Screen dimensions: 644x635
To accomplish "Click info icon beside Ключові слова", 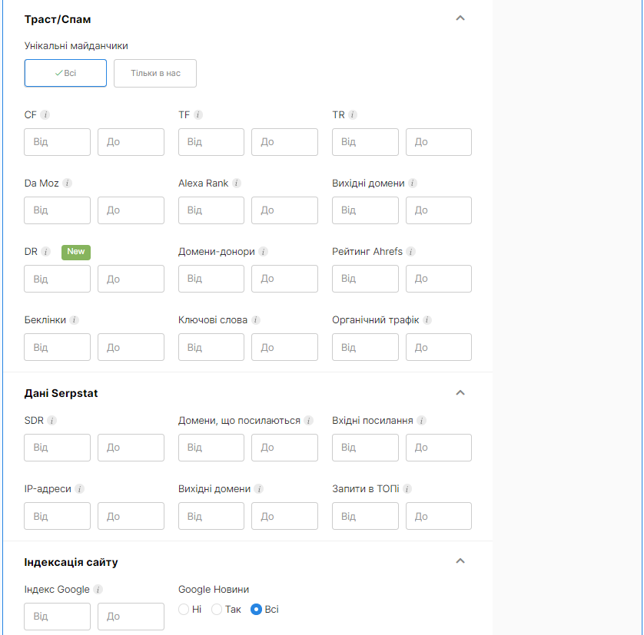I will pyautogui.click(x=256, y=320).
